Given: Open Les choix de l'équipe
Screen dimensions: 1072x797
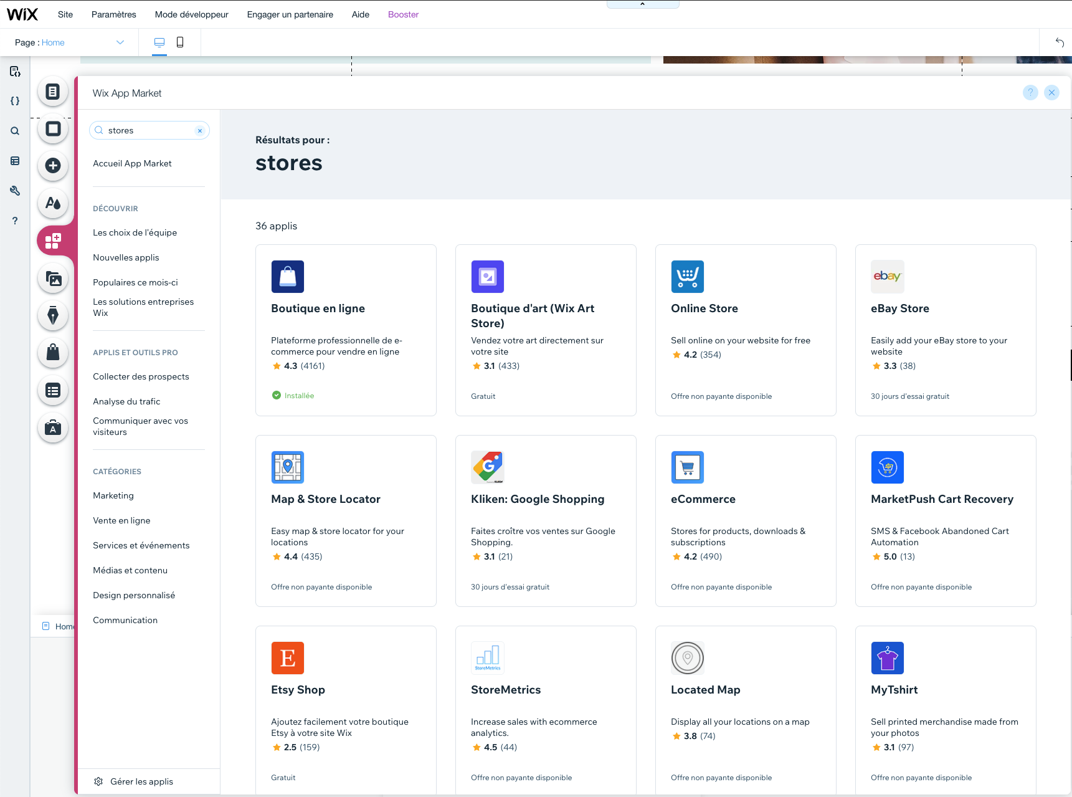Looking at the screenshot, I should 135,232.
